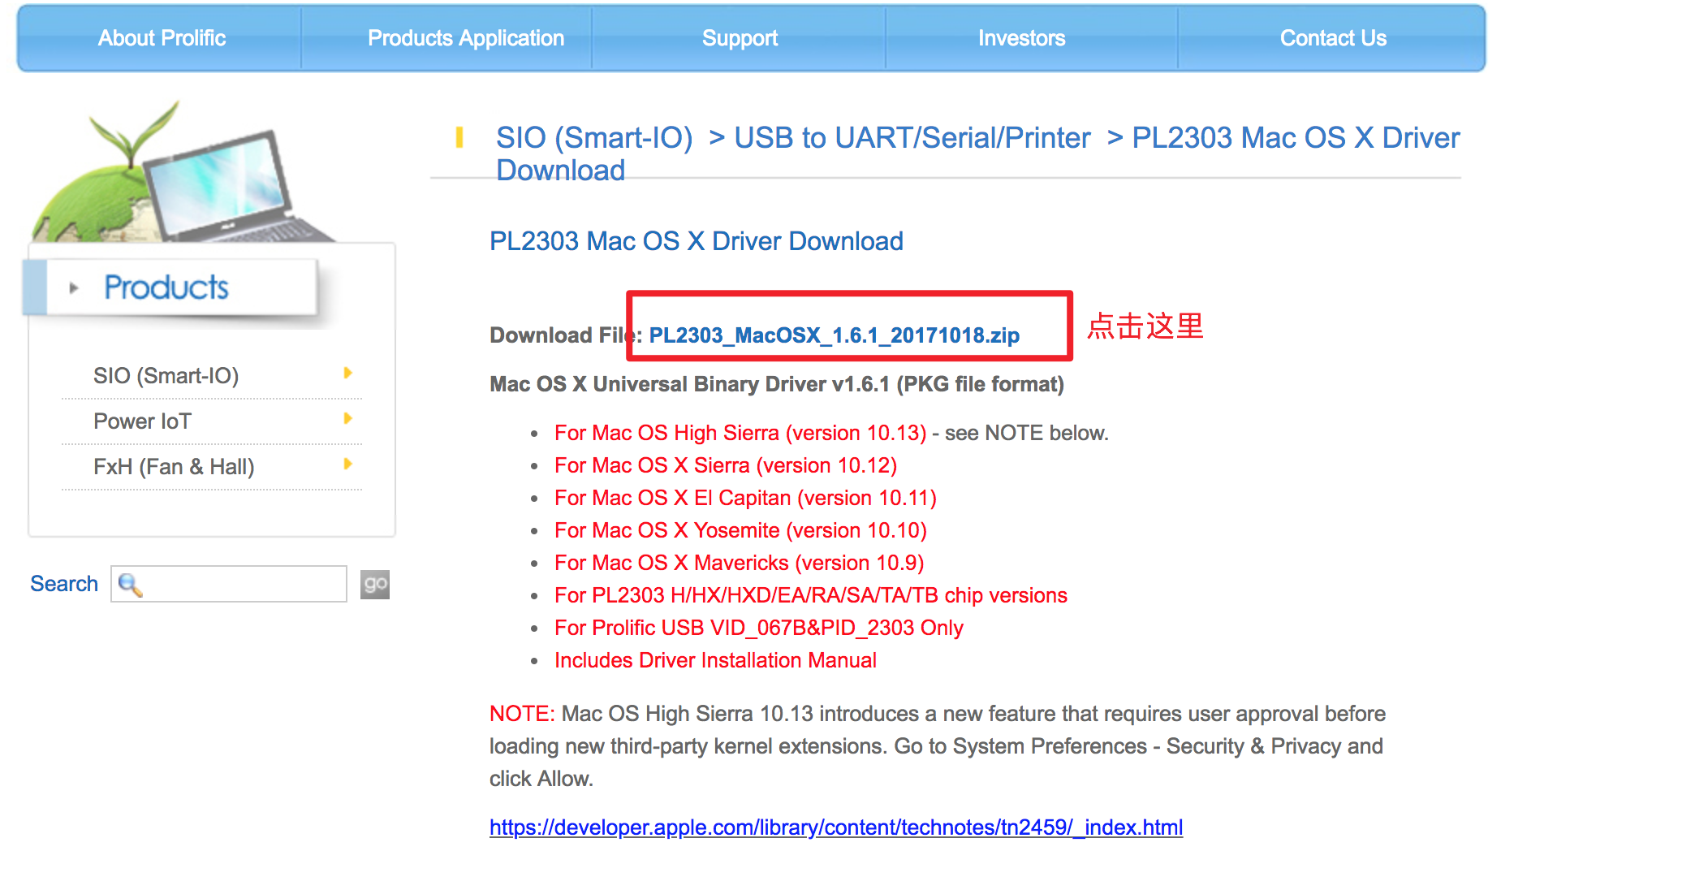Open the Support menu item
1708x877 pixels.
click(x=740, y=38)
